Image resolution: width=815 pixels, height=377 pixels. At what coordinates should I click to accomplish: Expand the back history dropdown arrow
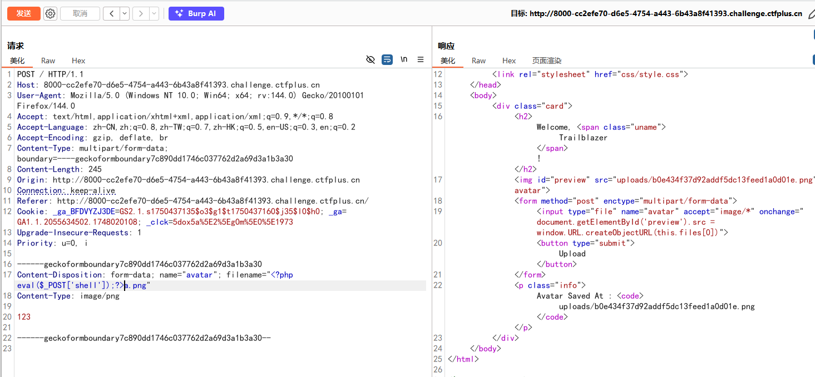pyautogui.click(x=124, y=14)
